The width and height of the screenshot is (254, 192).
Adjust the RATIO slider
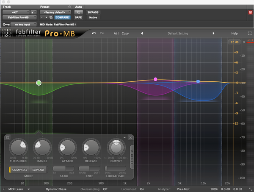point(63,169)
